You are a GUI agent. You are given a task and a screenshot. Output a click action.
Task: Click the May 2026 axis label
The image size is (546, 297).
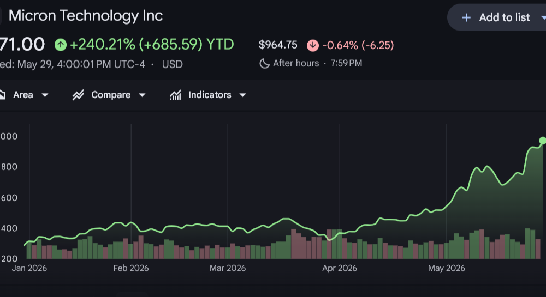coord(447,268)
